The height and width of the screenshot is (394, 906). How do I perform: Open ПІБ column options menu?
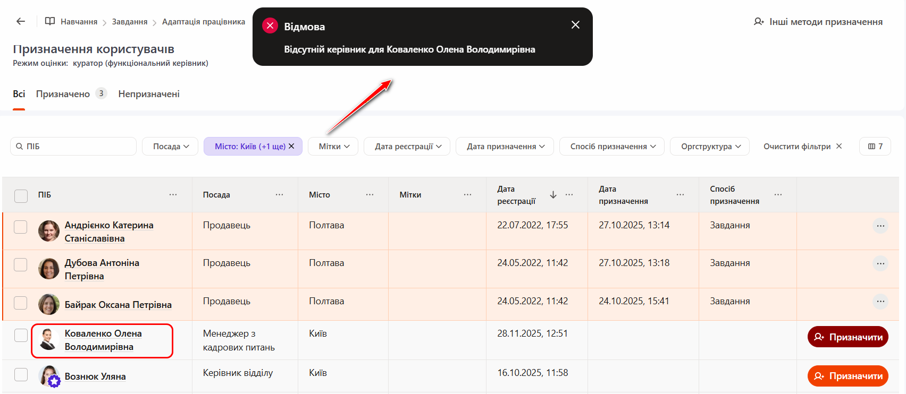(173, 195)
